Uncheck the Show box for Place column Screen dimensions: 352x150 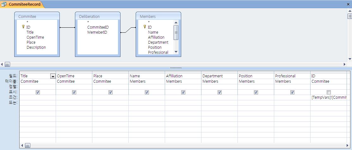click(x=110, y=92)
